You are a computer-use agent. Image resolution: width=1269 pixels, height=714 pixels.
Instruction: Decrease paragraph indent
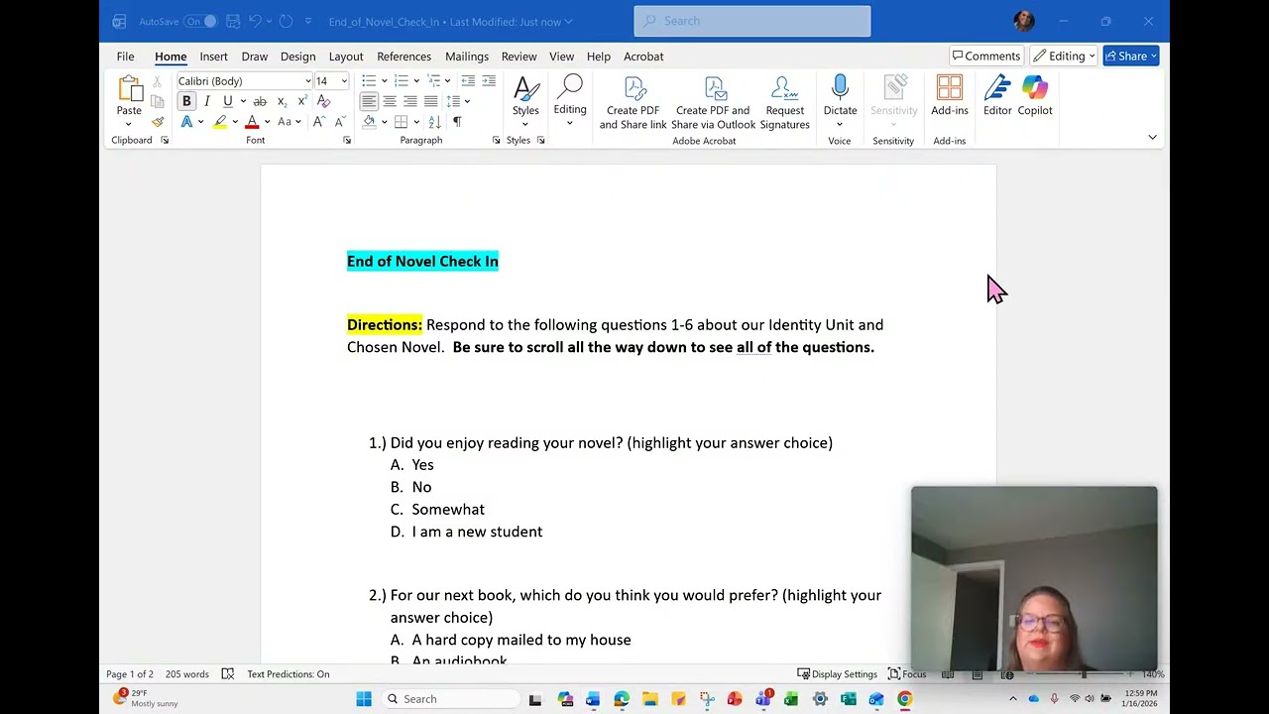click(x=468, y=81)
